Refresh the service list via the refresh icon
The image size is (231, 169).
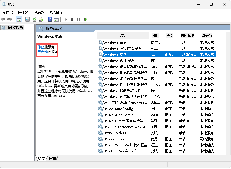(x=35, y=19)
